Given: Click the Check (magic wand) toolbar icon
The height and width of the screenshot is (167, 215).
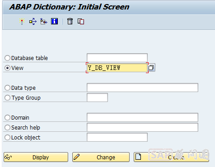Looking at the screenshot, I should [x=22, y=21].
